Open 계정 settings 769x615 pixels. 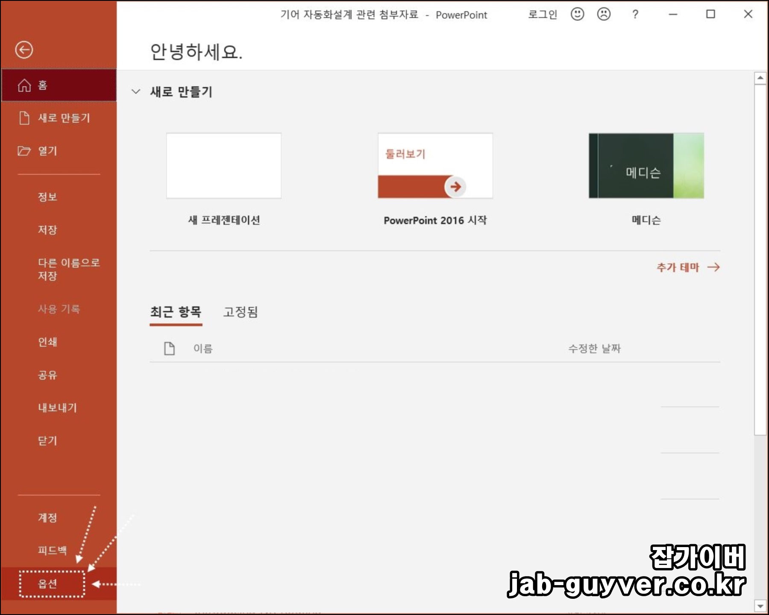47,518
